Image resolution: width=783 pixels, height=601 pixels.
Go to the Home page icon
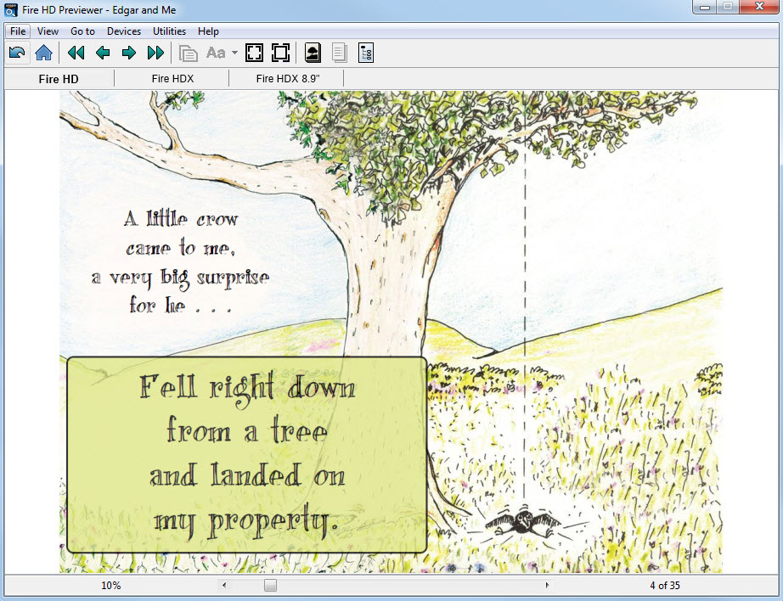tap(44, 53)
